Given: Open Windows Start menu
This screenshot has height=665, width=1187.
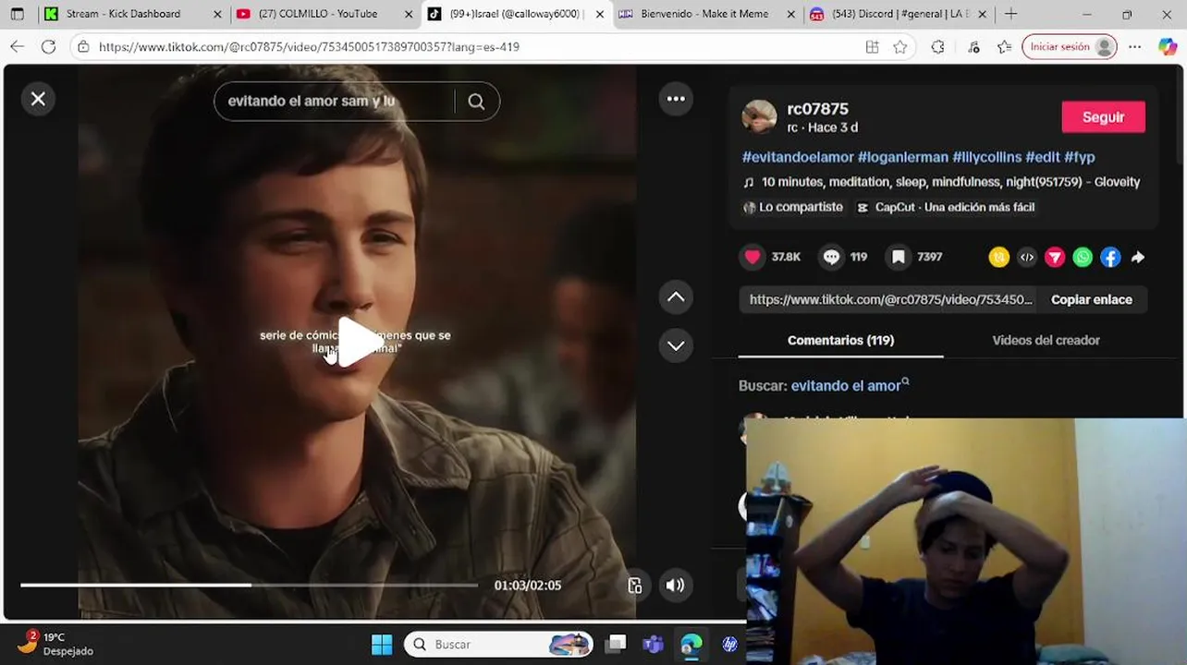Looking at the screenshot, I should point(381,644).
